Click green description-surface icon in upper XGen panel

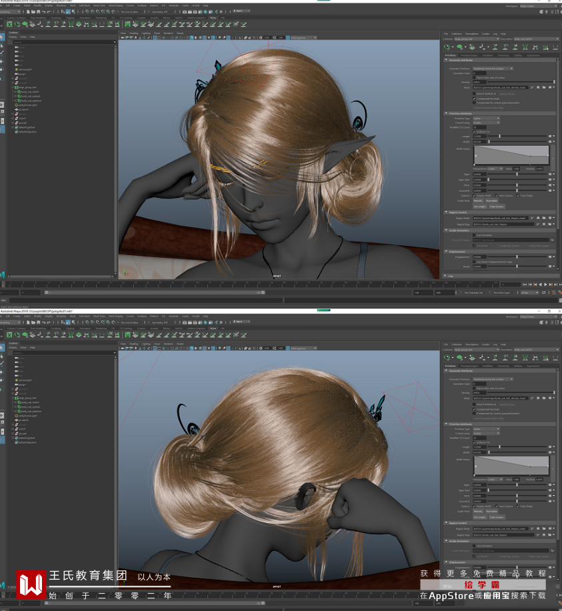pos(460,47)
